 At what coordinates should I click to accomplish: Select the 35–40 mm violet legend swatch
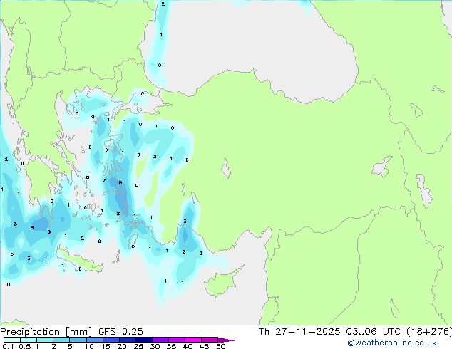coord(176,340)
